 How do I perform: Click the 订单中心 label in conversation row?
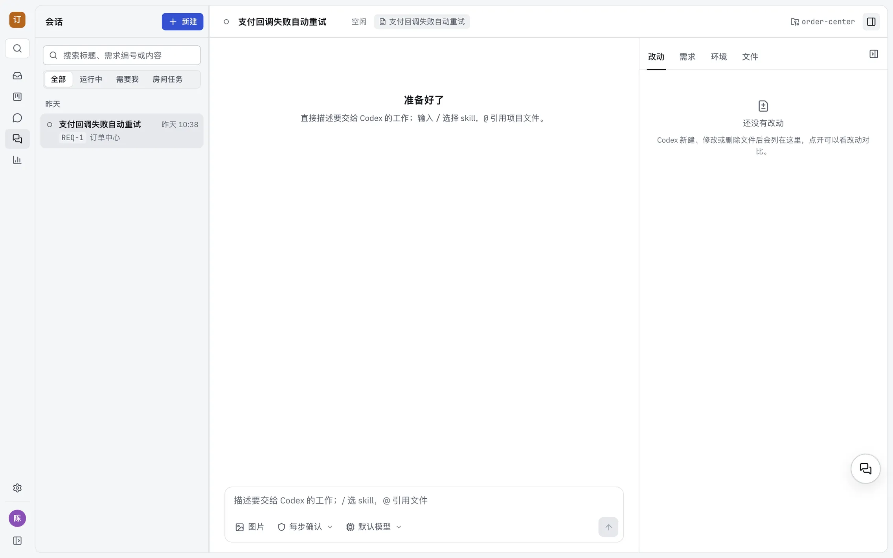click(105, 138)
